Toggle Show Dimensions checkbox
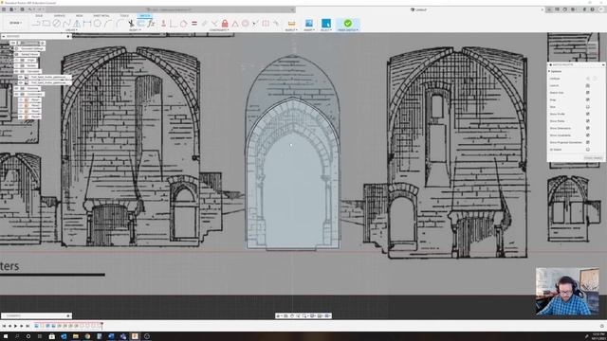 coord(588,128)
